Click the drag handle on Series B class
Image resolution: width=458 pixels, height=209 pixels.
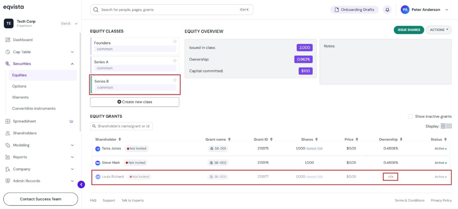(x=175, y=80)
